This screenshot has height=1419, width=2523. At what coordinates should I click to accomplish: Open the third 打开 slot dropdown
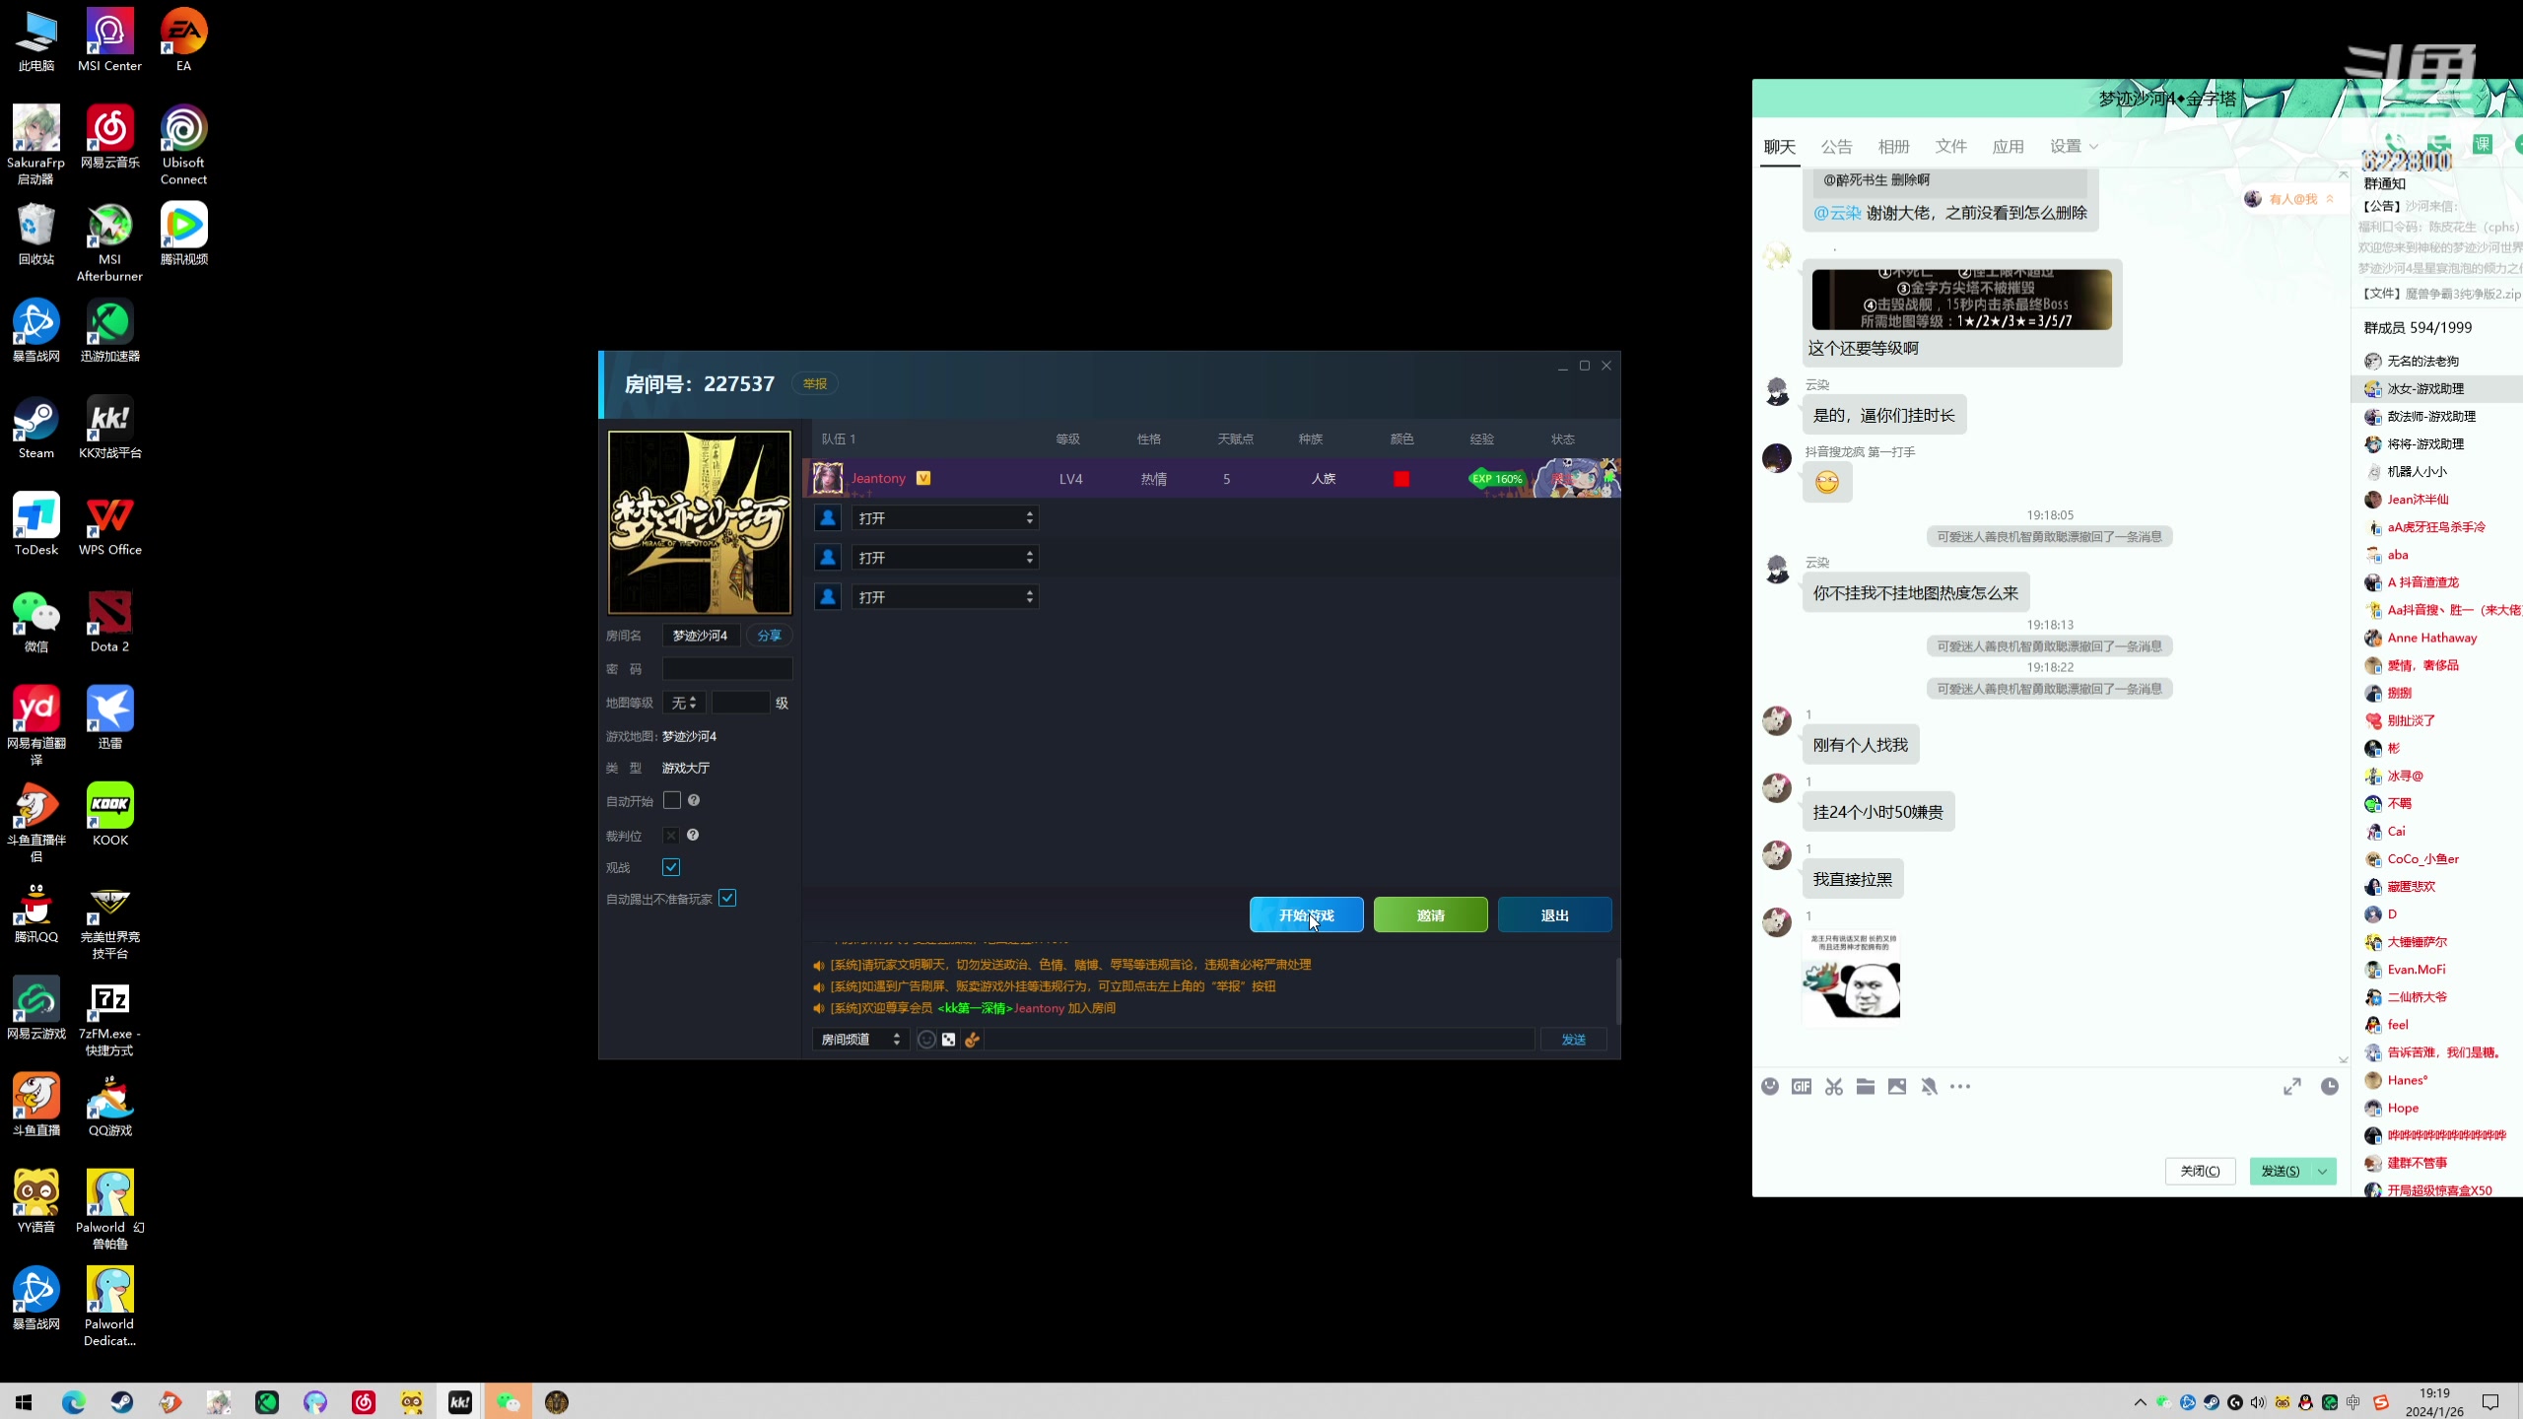coord(945,596)
